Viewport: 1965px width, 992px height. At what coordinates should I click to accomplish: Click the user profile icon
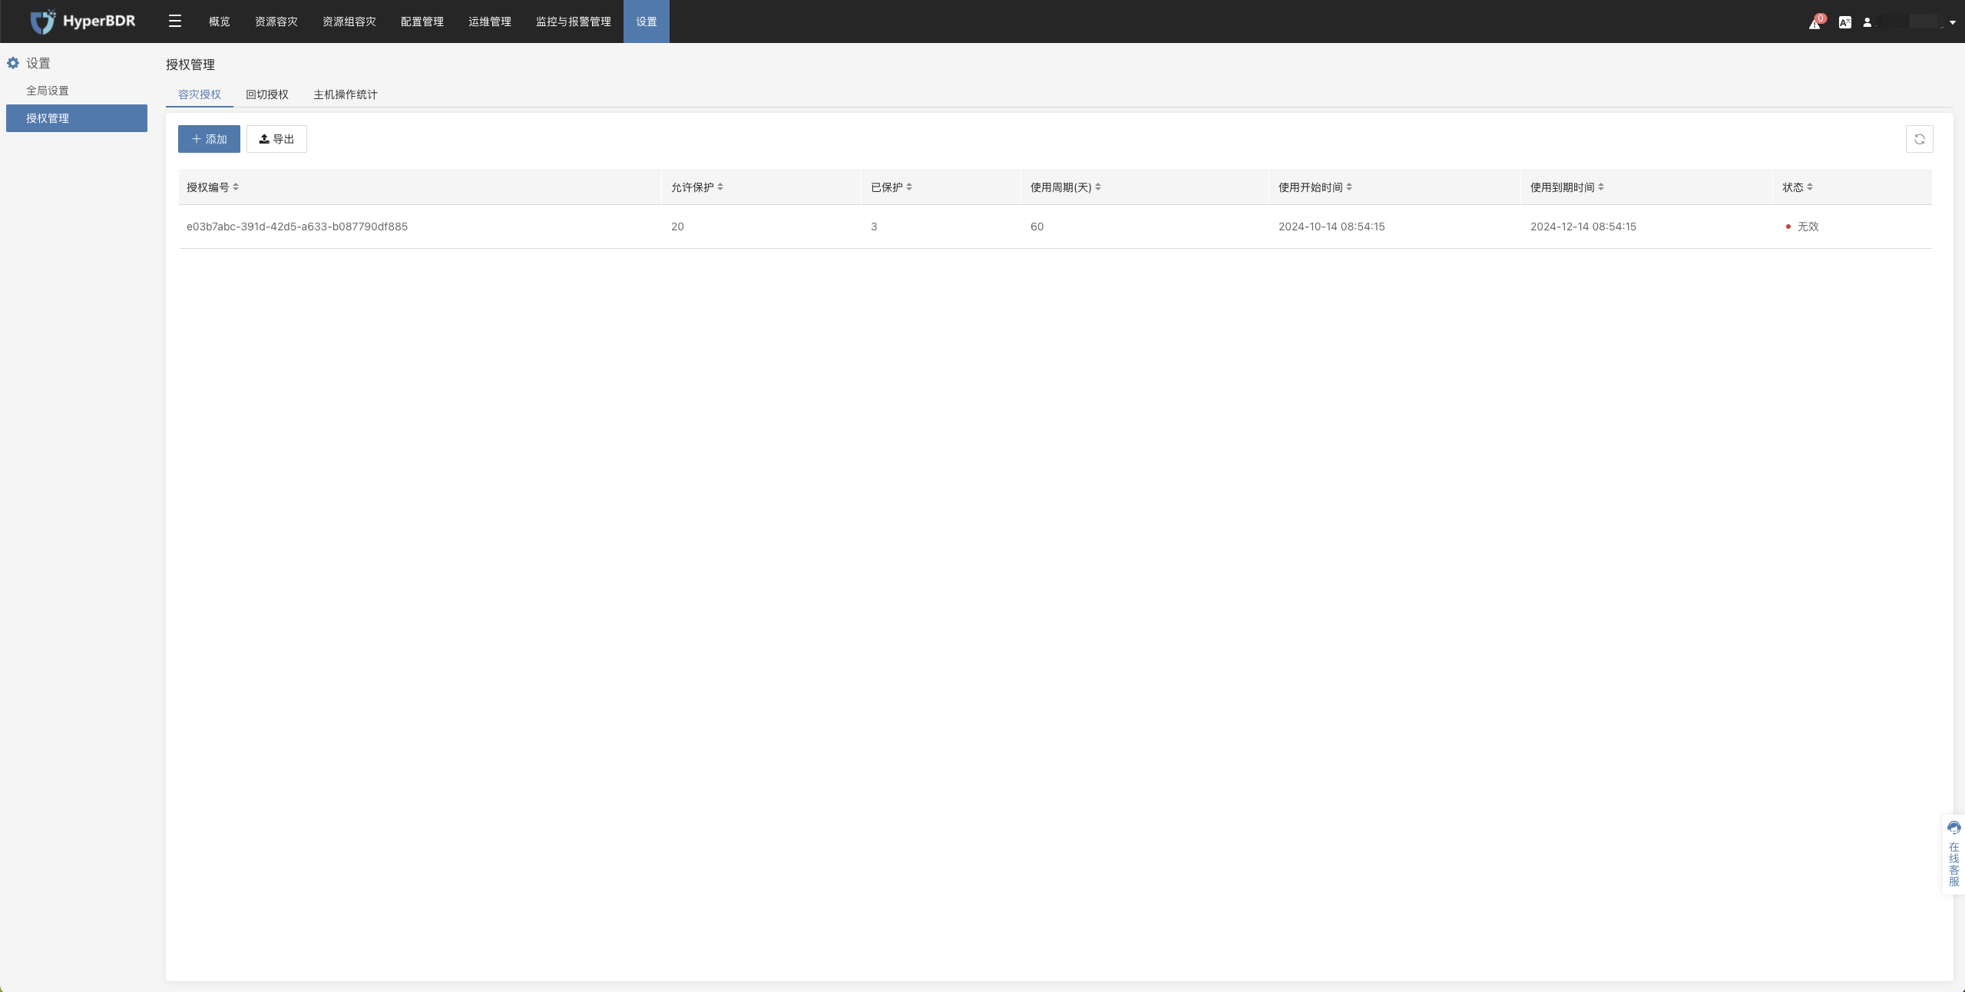click(x=1867, y=22)
